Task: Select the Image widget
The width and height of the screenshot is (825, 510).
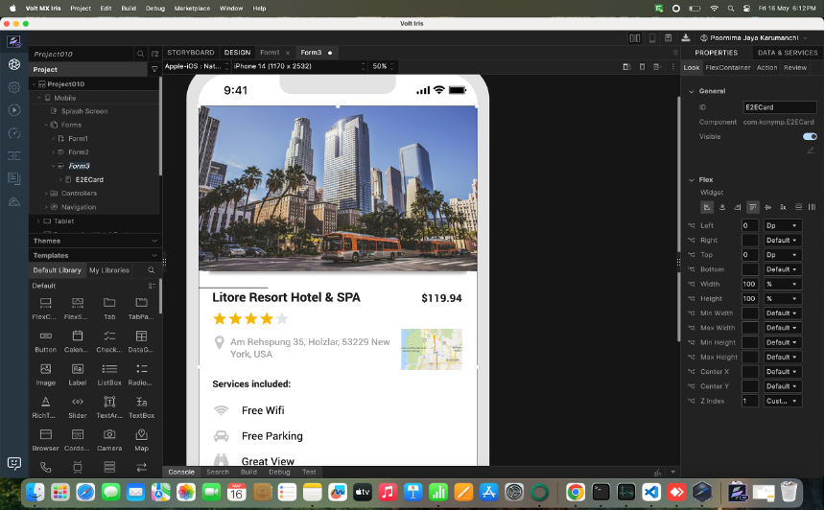Action: 45,375
